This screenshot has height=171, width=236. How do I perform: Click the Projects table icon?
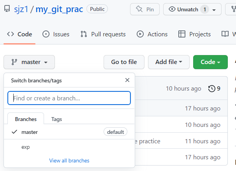pos(182,34)
